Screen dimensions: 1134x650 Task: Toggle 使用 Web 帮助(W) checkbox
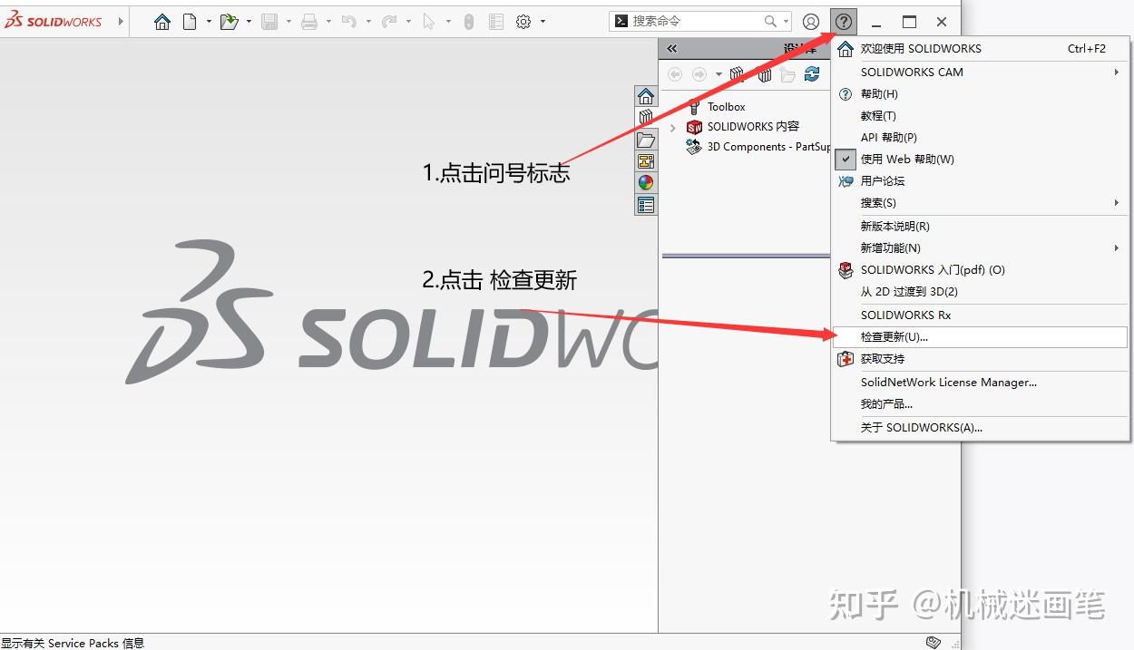(845, 159)
